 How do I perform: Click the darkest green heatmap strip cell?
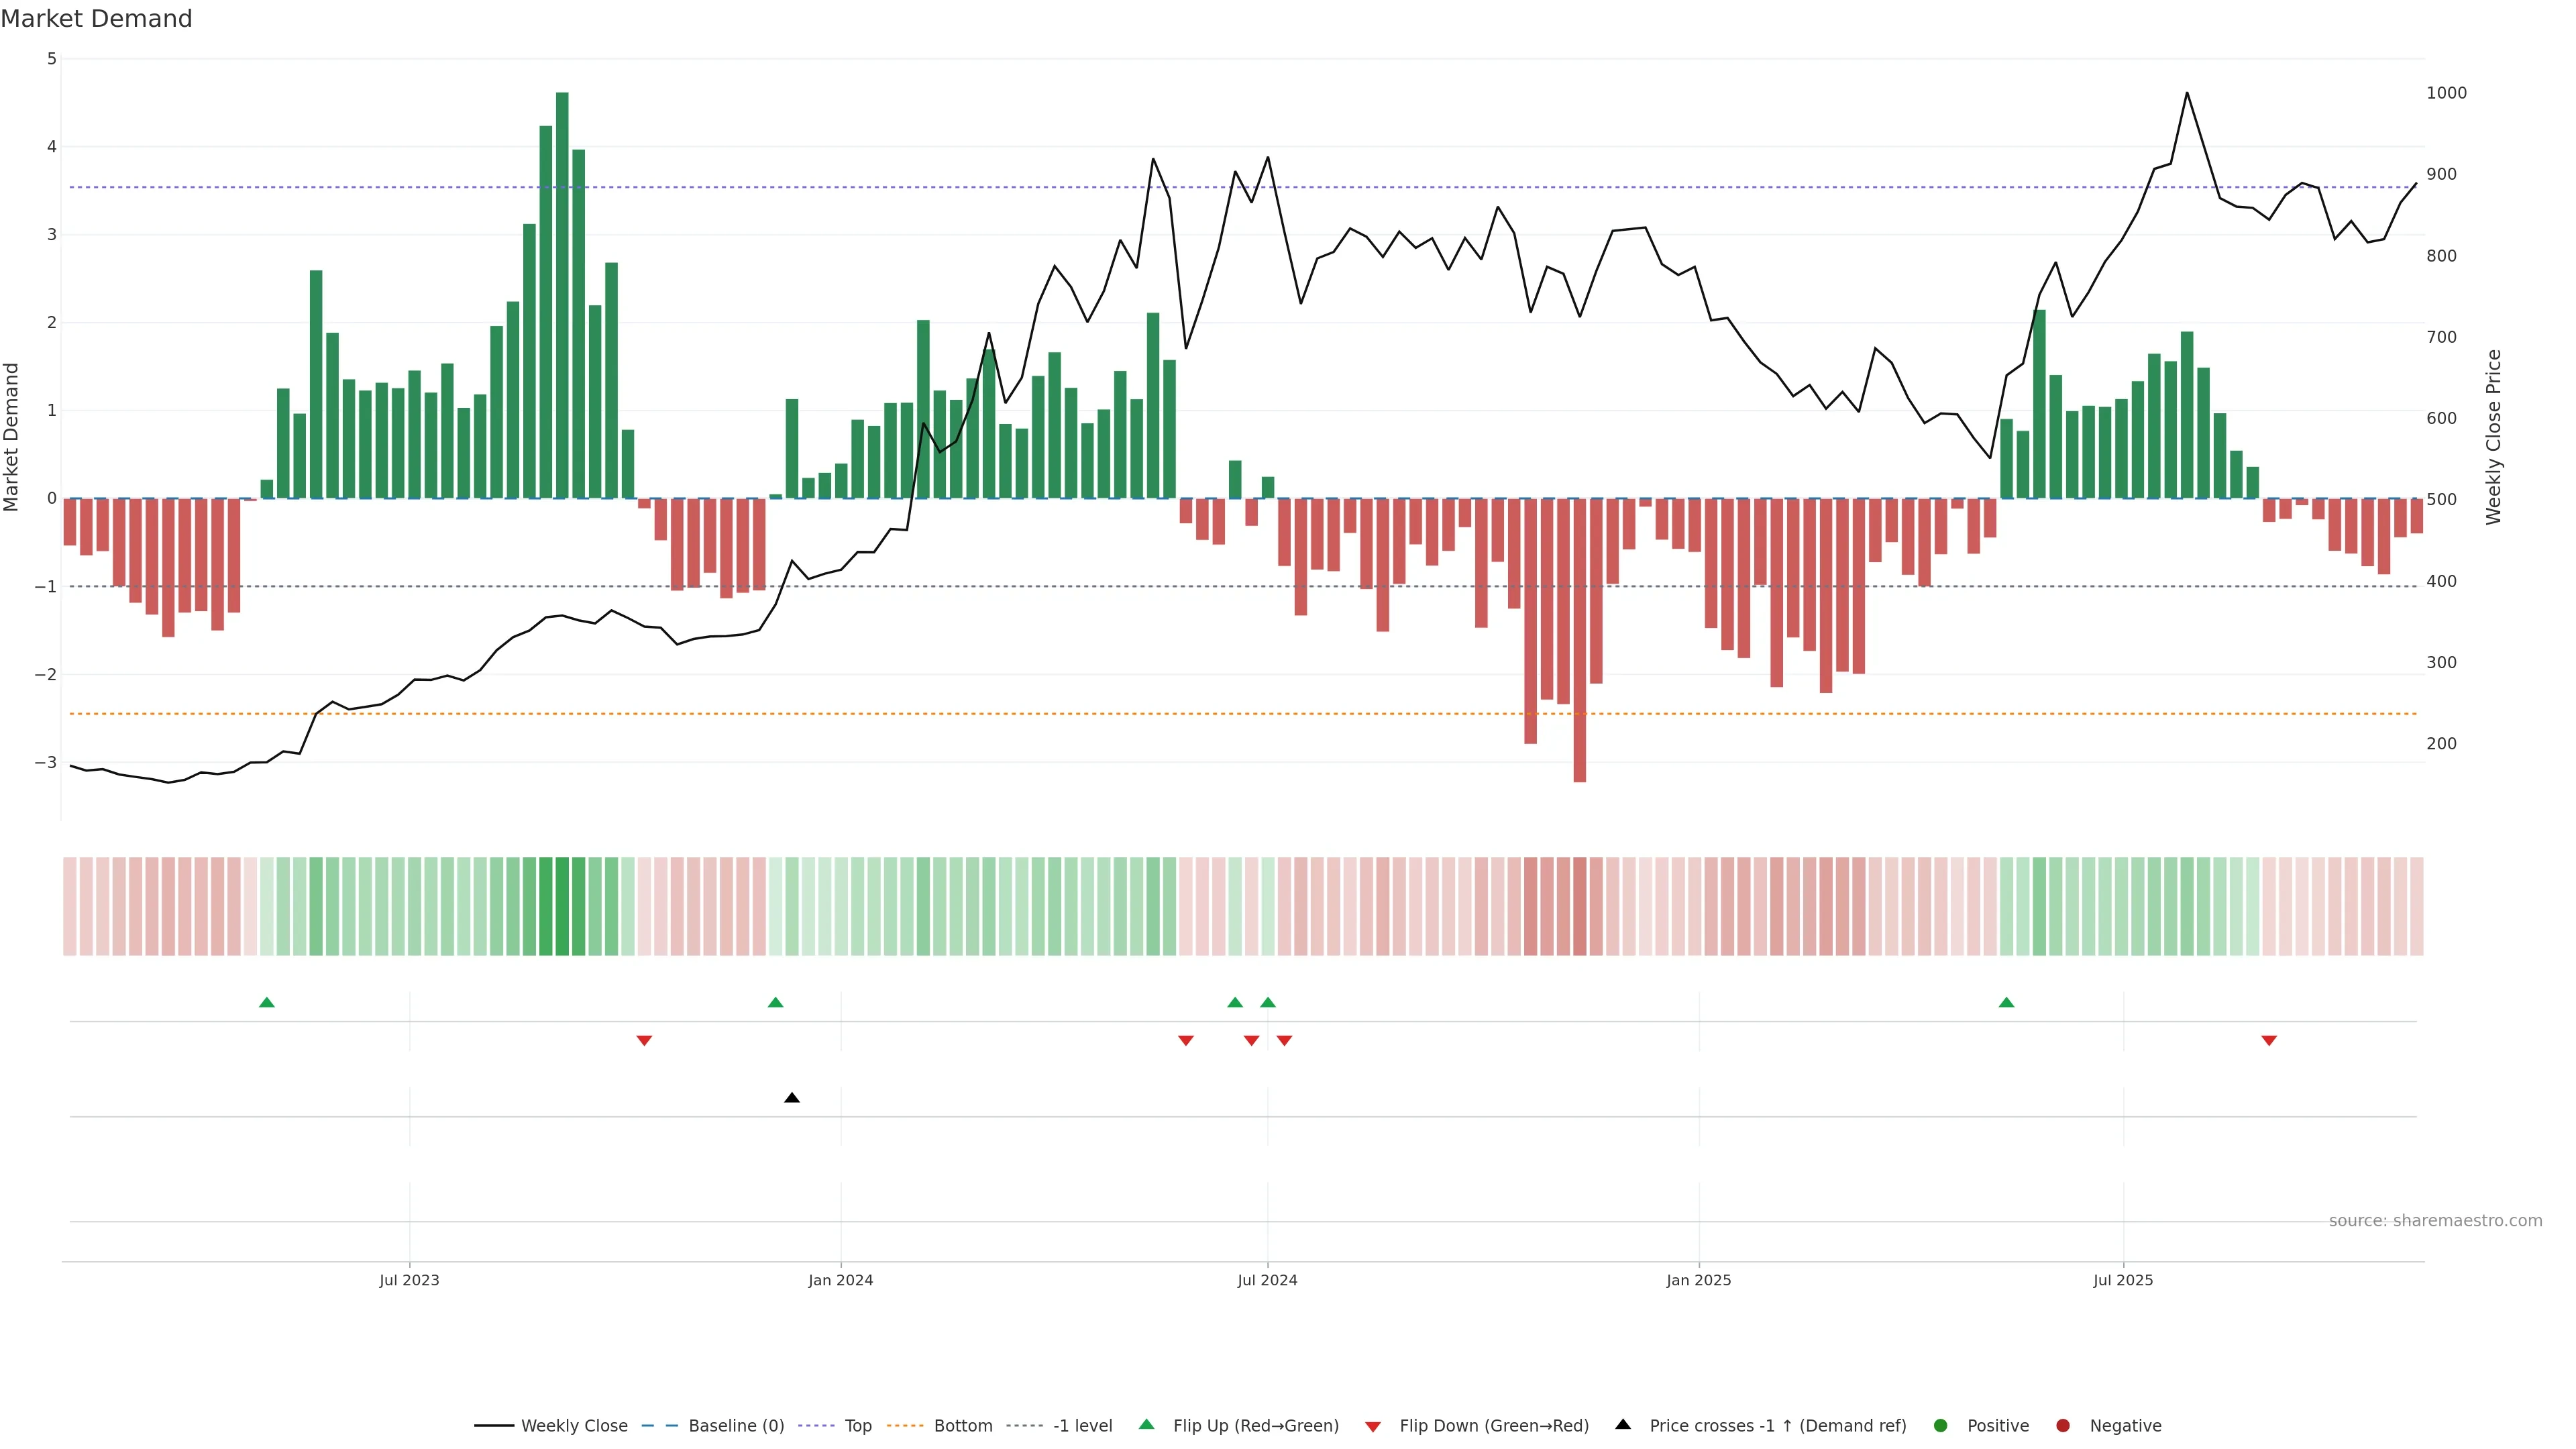(x=562, y=906)
